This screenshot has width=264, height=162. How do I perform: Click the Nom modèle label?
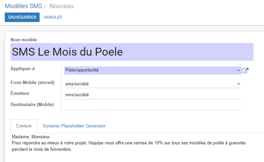[x=24, y=40]
